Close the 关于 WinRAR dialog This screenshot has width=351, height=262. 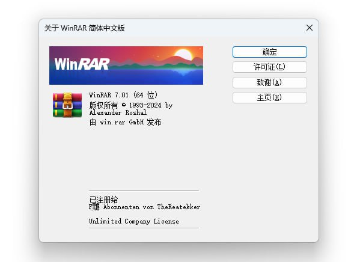click(x=310, y=28)
